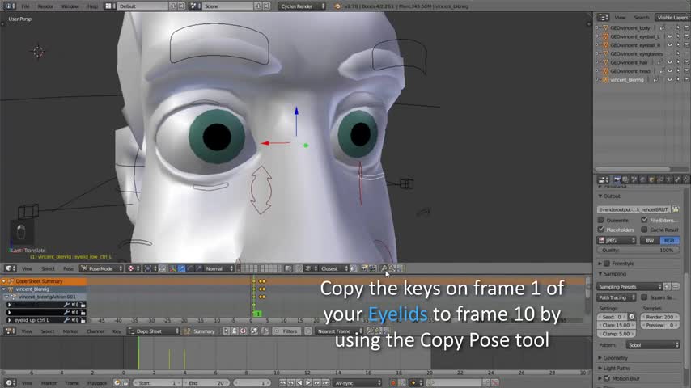Image resolution: width=691 pixels, height=388 pixels.
Task: Click the End frame 20 field
Action: point(206,382)
